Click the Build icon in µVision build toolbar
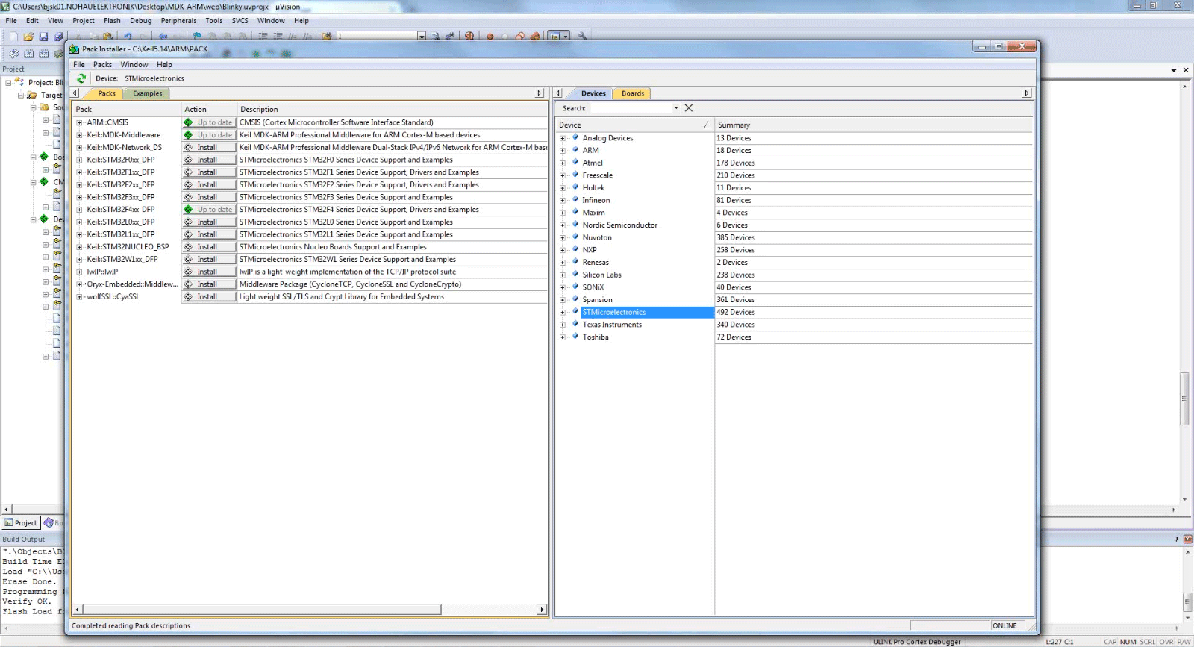1194x647 pixels. click(29, 54)
